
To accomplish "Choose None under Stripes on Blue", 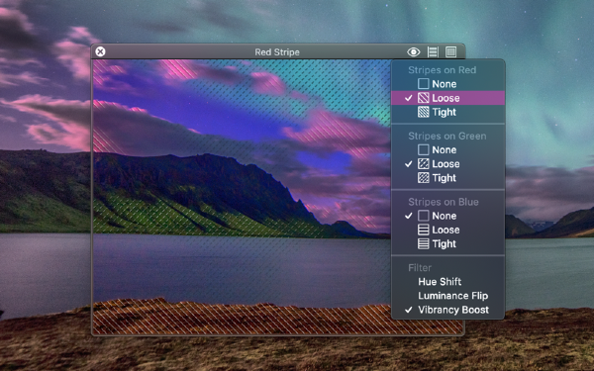I will click(448, 216).
